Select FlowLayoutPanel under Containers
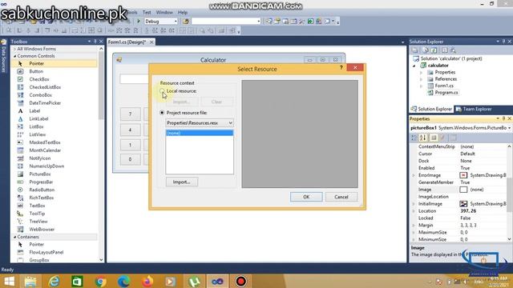Viewport: 513px width, 288px height. [46, 252]
